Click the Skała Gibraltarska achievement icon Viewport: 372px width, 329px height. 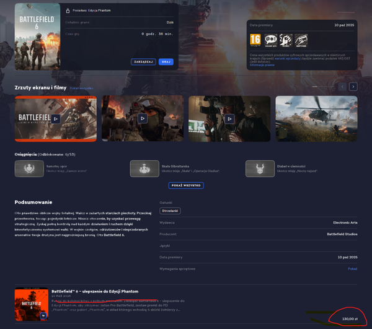pyautogui.click(x=144, y=169)
